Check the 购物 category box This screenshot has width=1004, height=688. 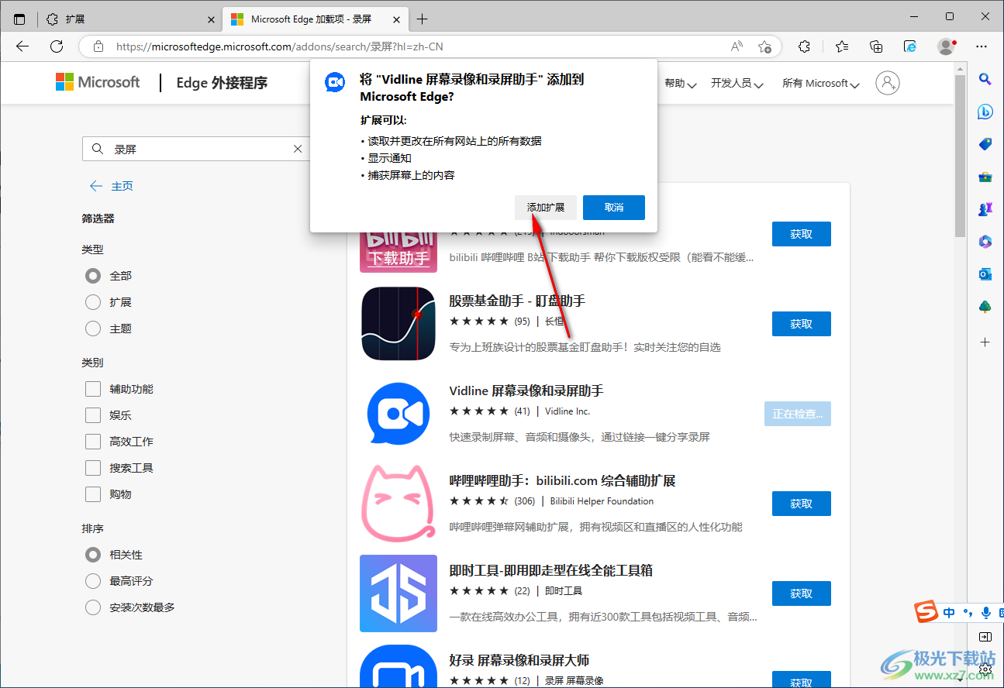point(93,494)
